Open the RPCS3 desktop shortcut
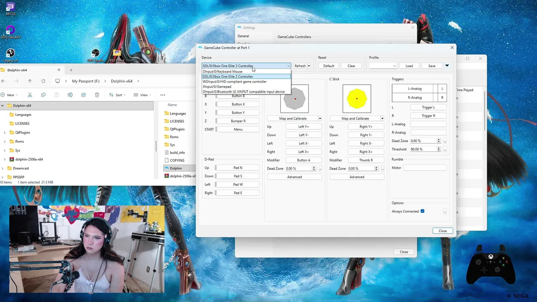The width and height of the screenshot is (537, 302). tap(10, 8)
